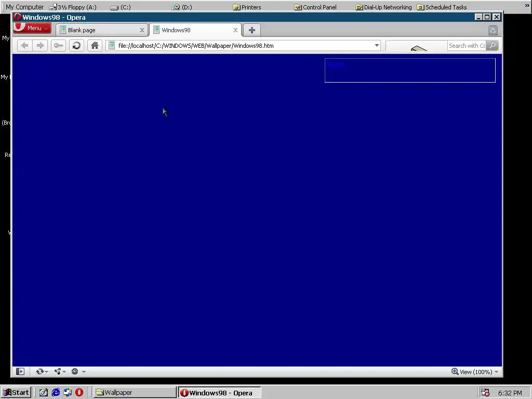
Task: Open Opera Link sync status icon
Action: click(x=39, y=371)
